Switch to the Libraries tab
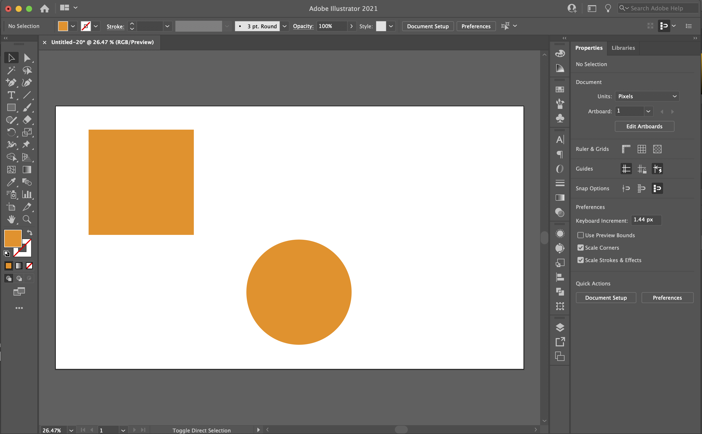702x434 pixels. [x=623, y=47]
